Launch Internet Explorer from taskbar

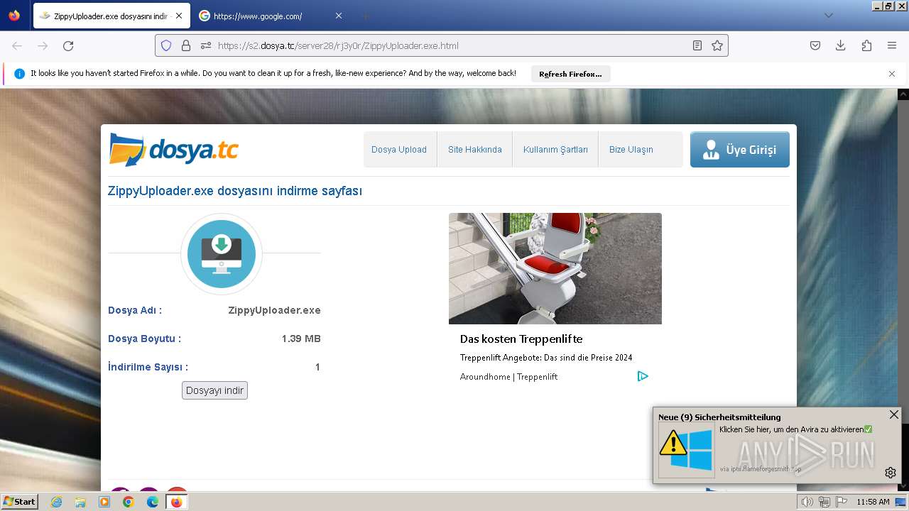[56, 502]
